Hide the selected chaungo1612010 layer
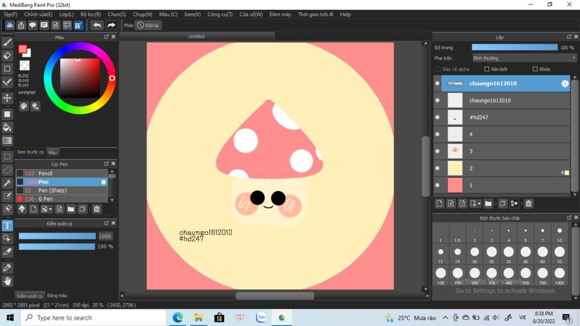 pos(438,84)
